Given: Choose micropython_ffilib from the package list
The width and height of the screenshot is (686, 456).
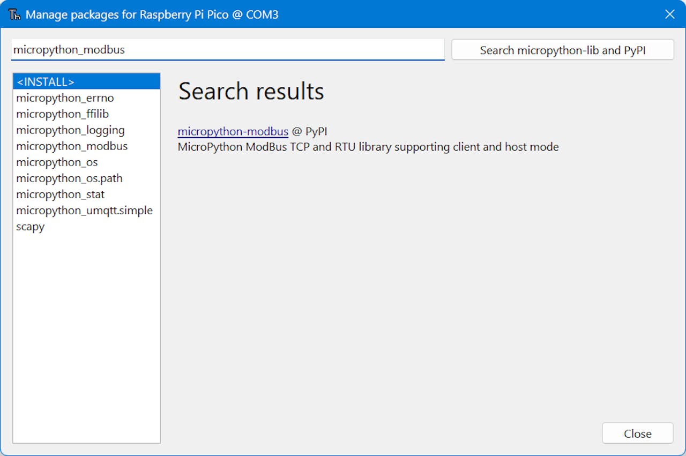Looking at the screenshot, I should tap(62, 114).
